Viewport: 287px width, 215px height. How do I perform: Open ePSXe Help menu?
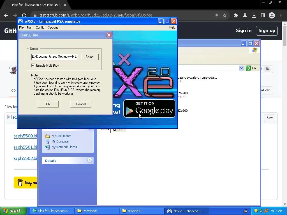[172, 27]
